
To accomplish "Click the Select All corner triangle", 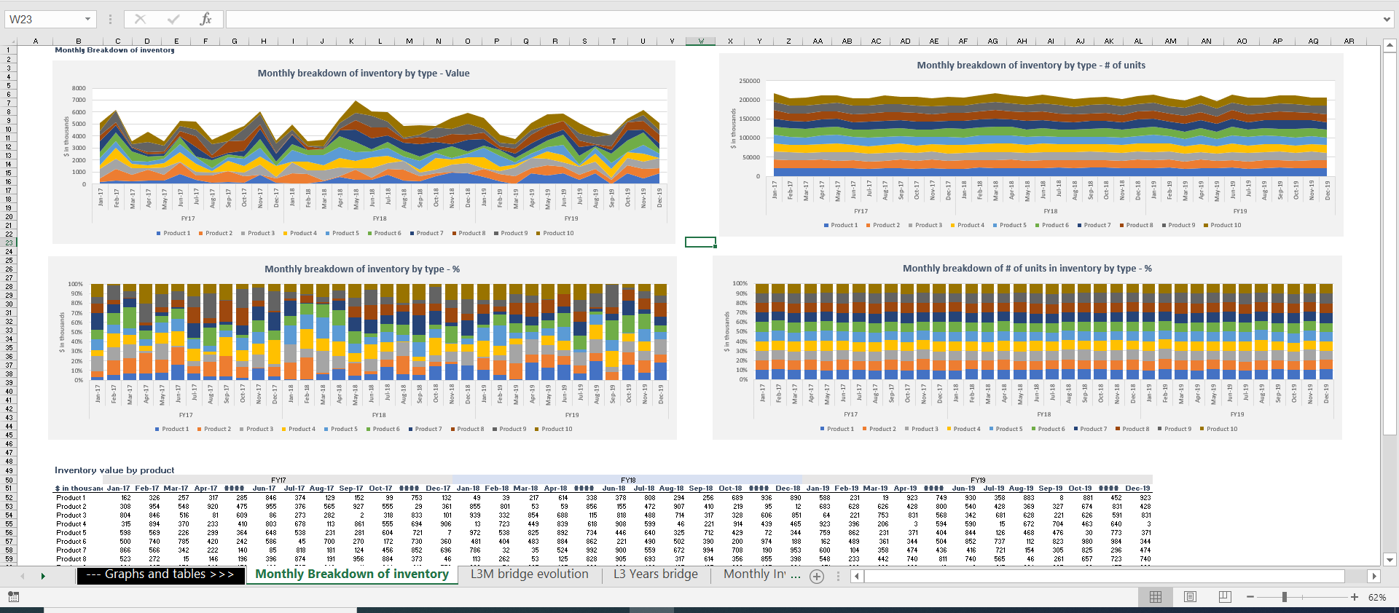I will click(9, 41).
